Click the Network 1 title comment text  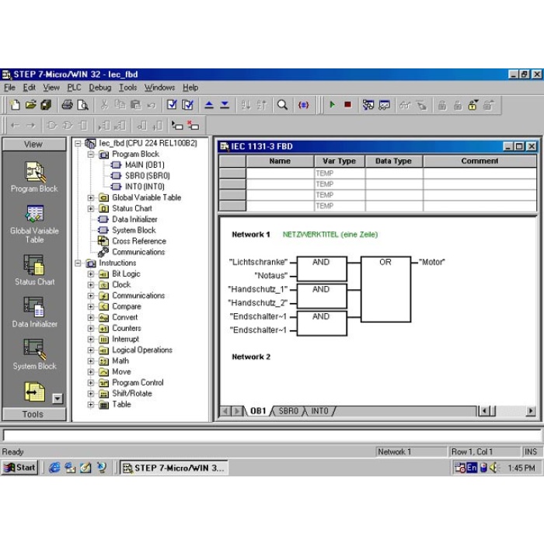tap(330, 235)
